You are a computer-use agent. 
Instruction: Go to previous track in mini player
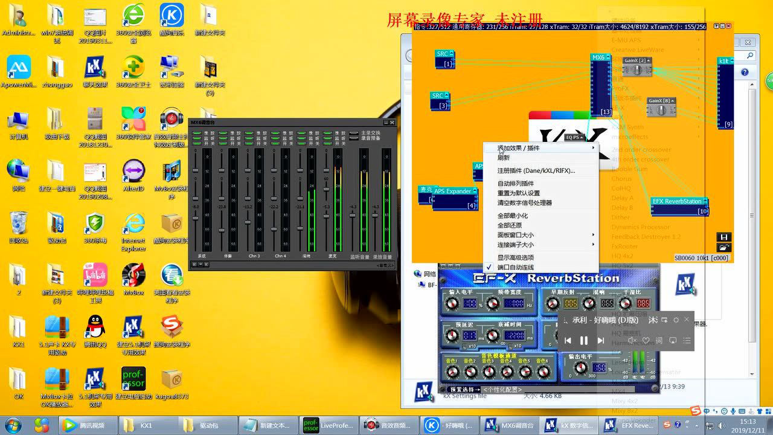tap(568, 341)
